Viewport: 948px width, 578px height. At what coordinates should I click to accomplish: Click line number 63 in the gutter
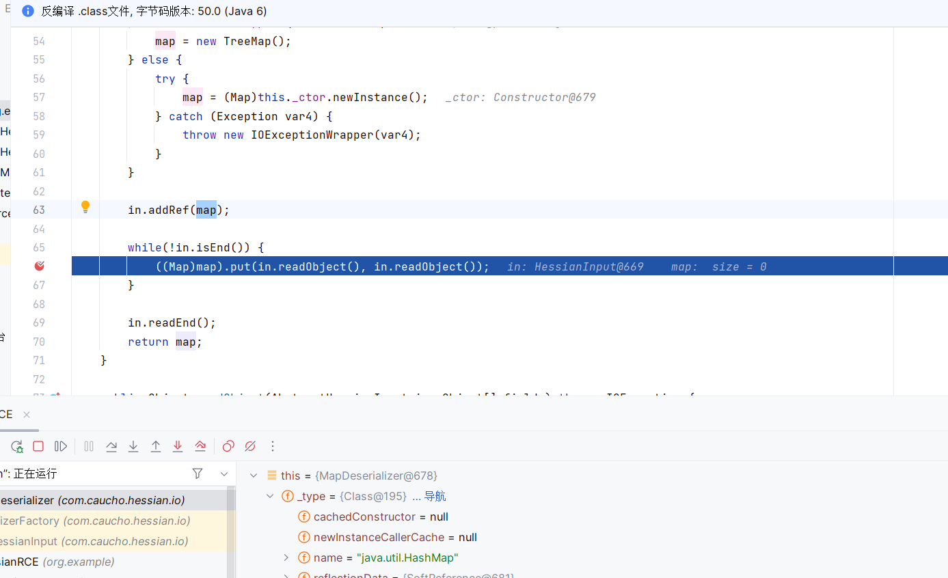[39, 210]
